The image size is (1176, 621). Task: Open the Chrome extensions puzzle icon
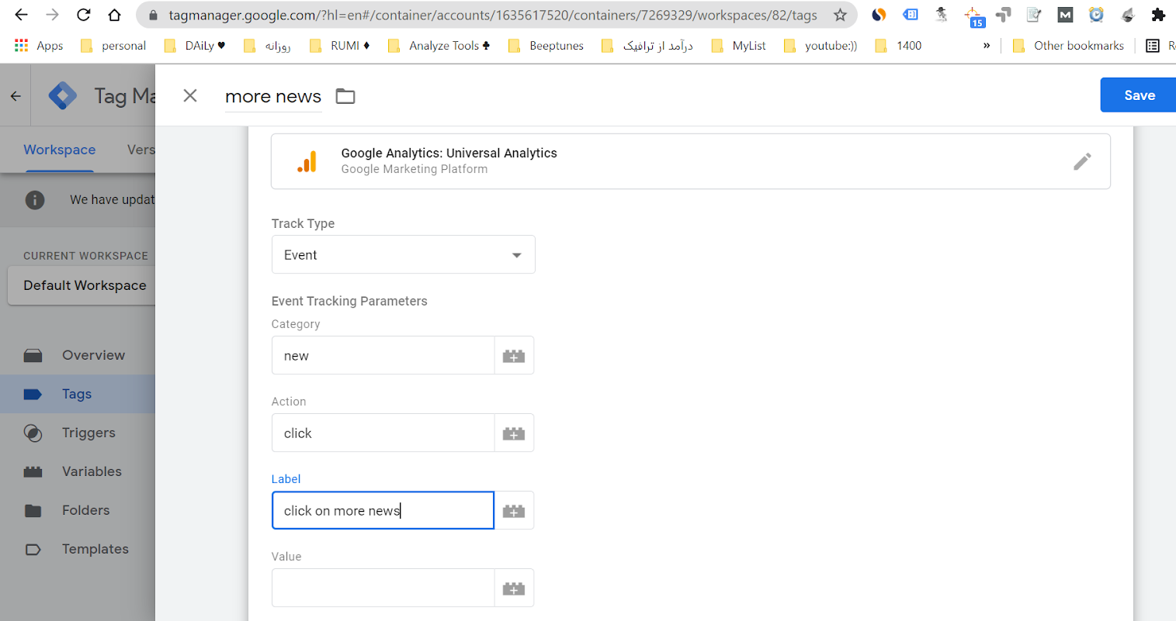click(x=1158, y=15)
